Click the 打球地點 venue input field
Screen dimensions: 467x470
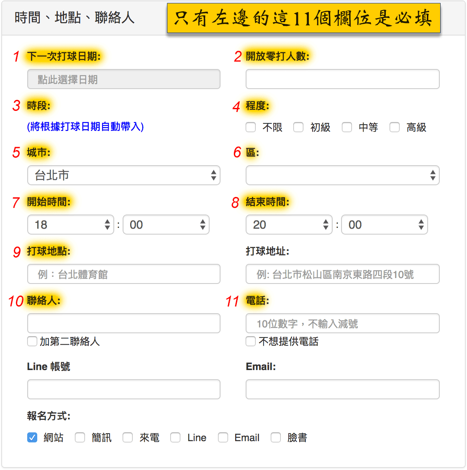point(123,274)
